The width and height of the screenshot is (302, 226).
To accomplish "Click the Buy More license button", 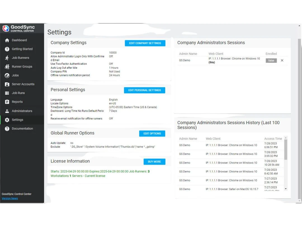I will 154,162.
